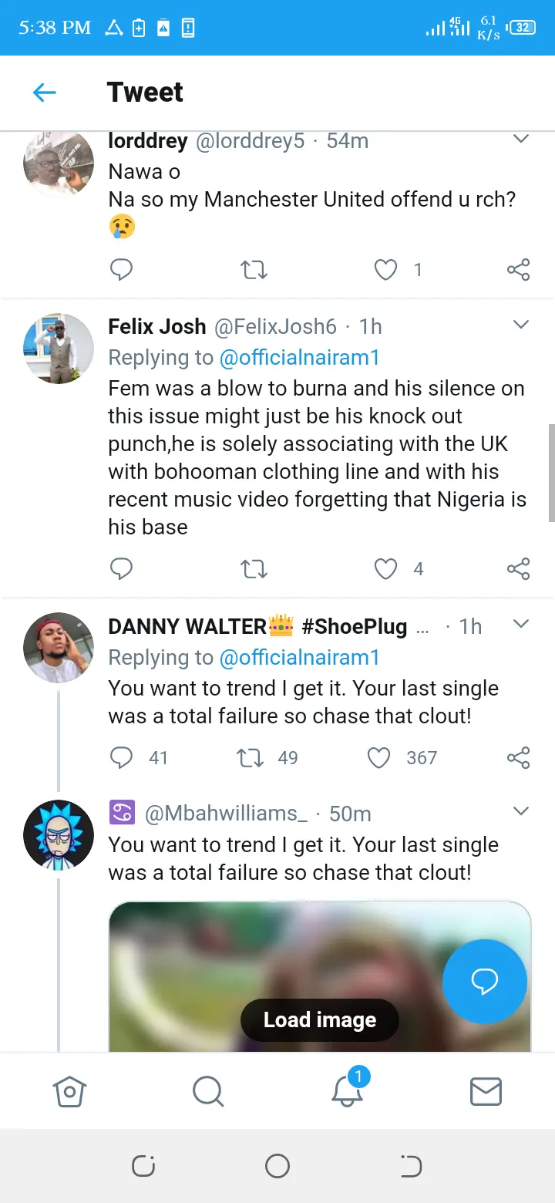Share lorddrey's tweet
Viewport: 555px width, 1203px height.
coord(518,269)
